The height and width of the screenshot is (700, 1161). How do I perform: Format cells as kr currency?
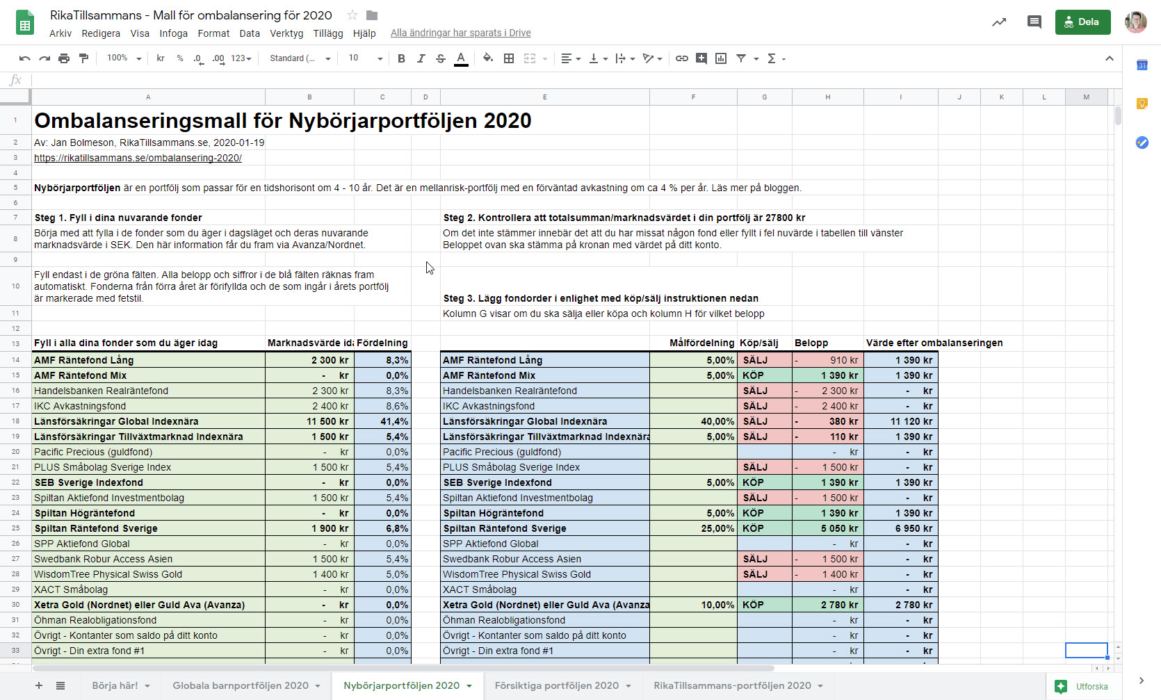coord(161,58)
